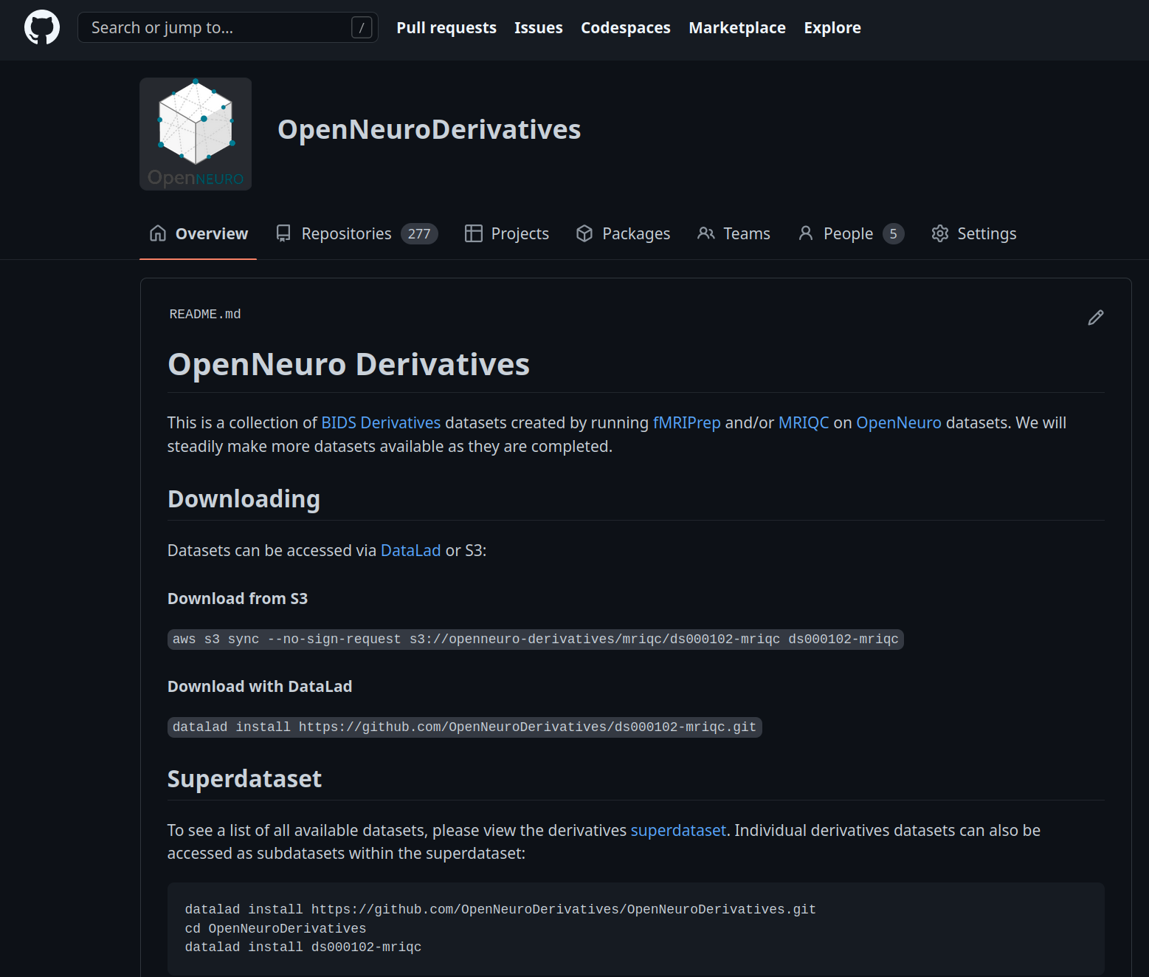The height and width of the screenshot is (977, 1149).
Task: Open Marketplace from the header
Action: pos(736,28)
